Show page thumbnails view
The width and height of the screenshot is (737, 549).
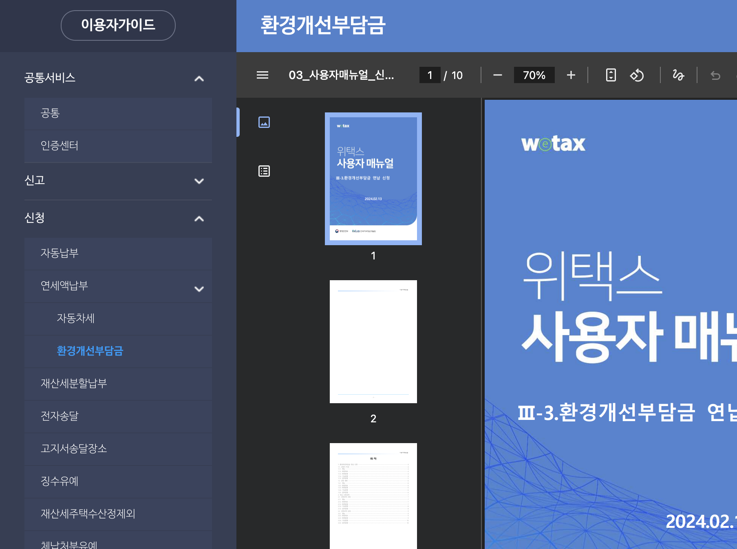coord(264,122)
